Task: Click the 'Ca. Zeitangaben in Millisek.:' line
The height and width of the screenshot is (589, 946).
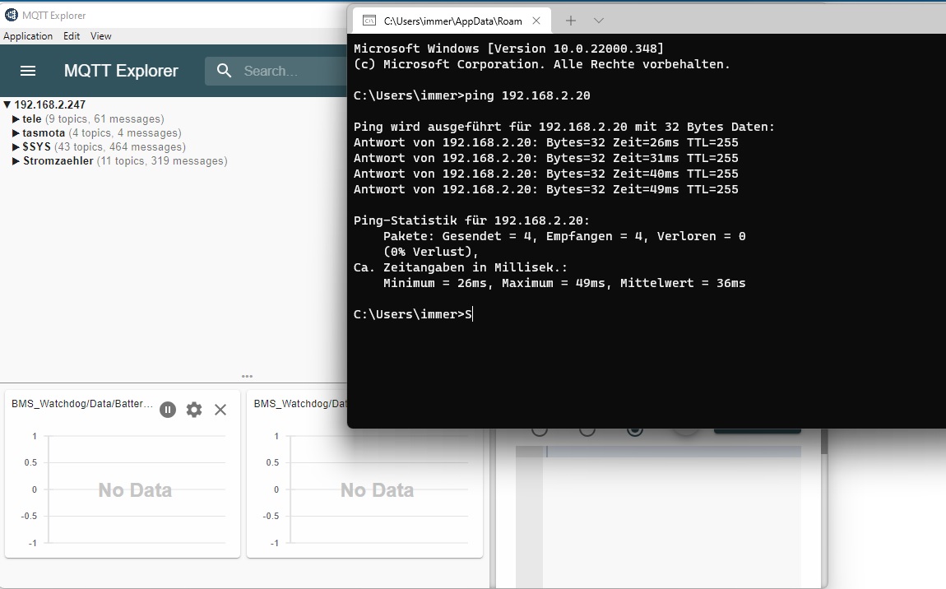Action: 461,267
